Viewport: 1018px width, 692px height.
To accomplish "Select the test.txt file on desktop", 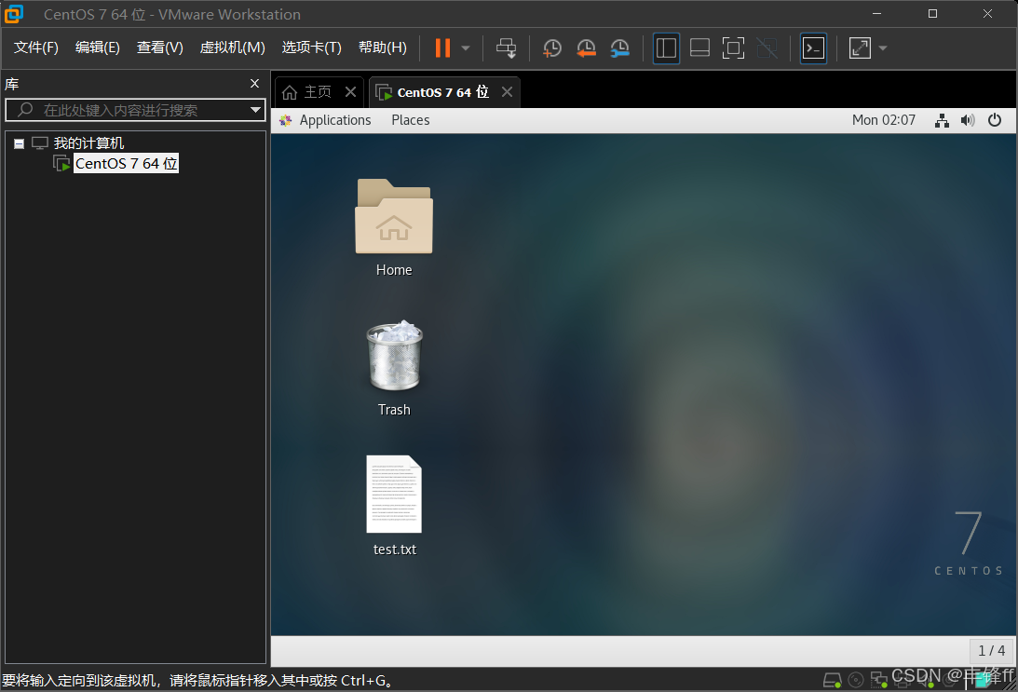I will [x=394, y=507].
